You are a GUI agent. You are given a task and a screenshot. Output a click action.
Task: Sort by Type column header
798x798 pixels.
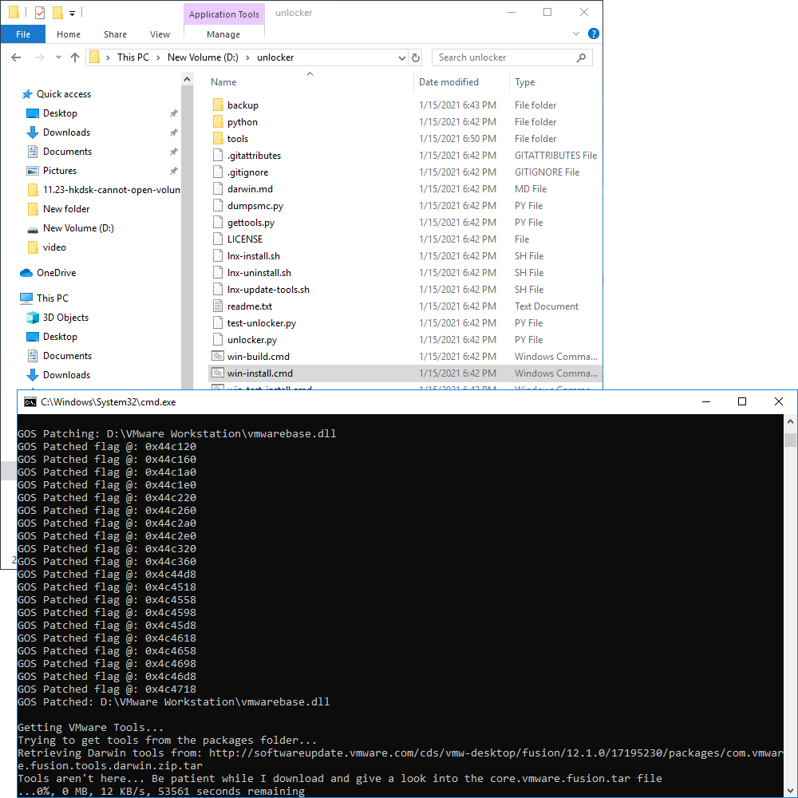tap(524, 82)
